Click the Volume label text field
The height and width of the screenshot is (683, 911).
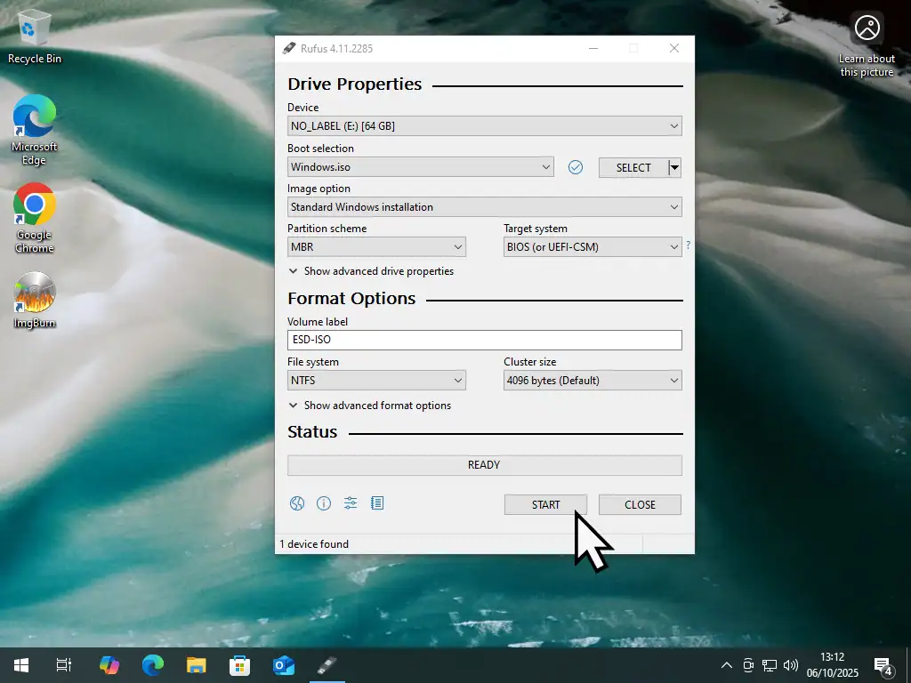pyautogui.click(x=484, y=340)
